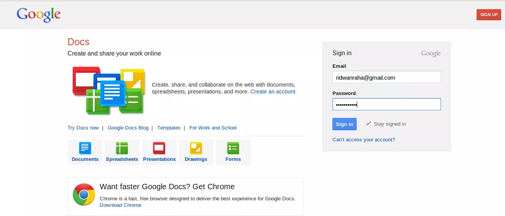Image resolution: width=505 pixels, height=216 pixels.
Task: Visit the Google Docs Blog link
Action: tap(128, 128)
